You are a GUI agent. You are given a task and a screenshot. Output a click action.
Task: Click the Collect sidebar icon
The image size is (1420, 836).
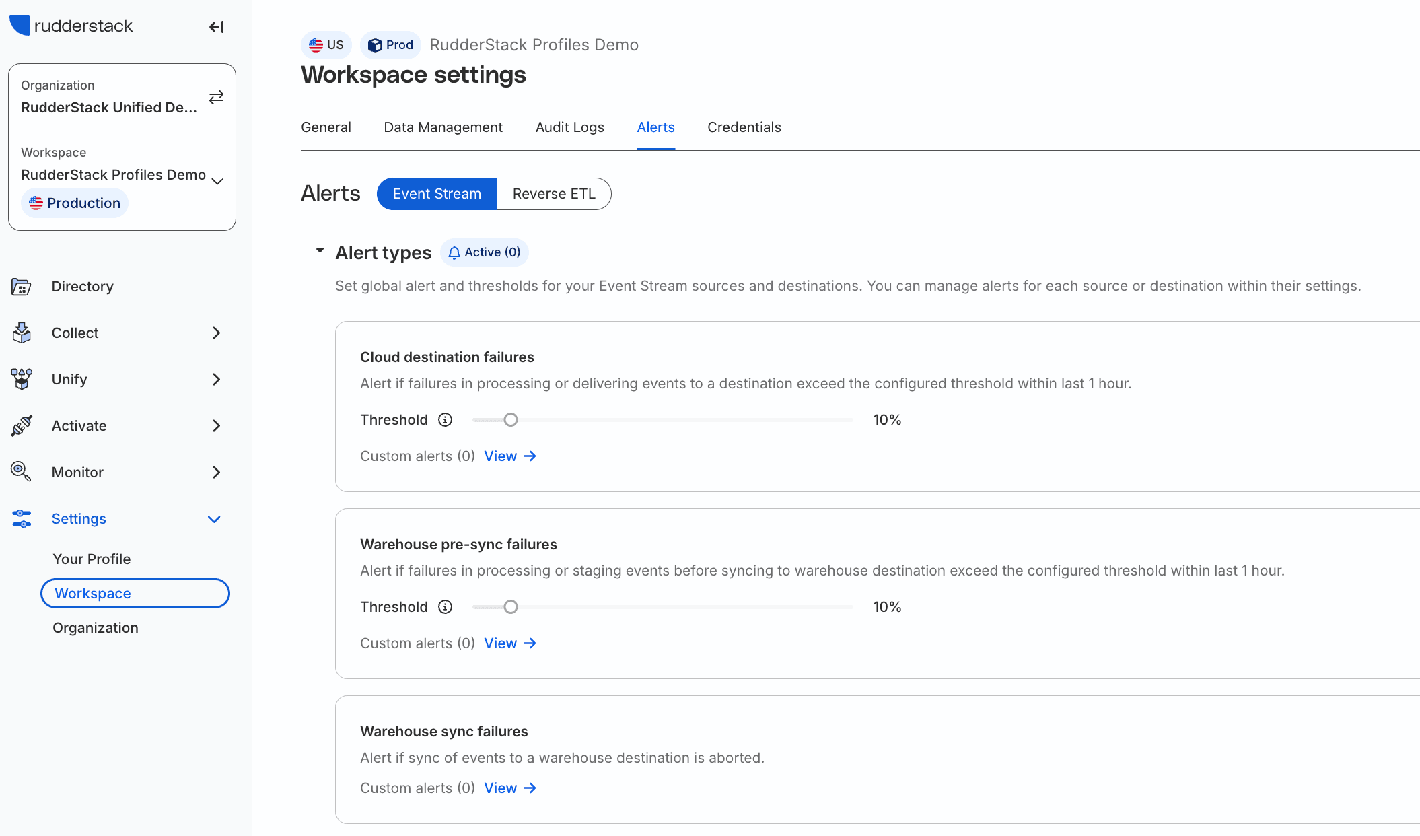tap(22, 333)
